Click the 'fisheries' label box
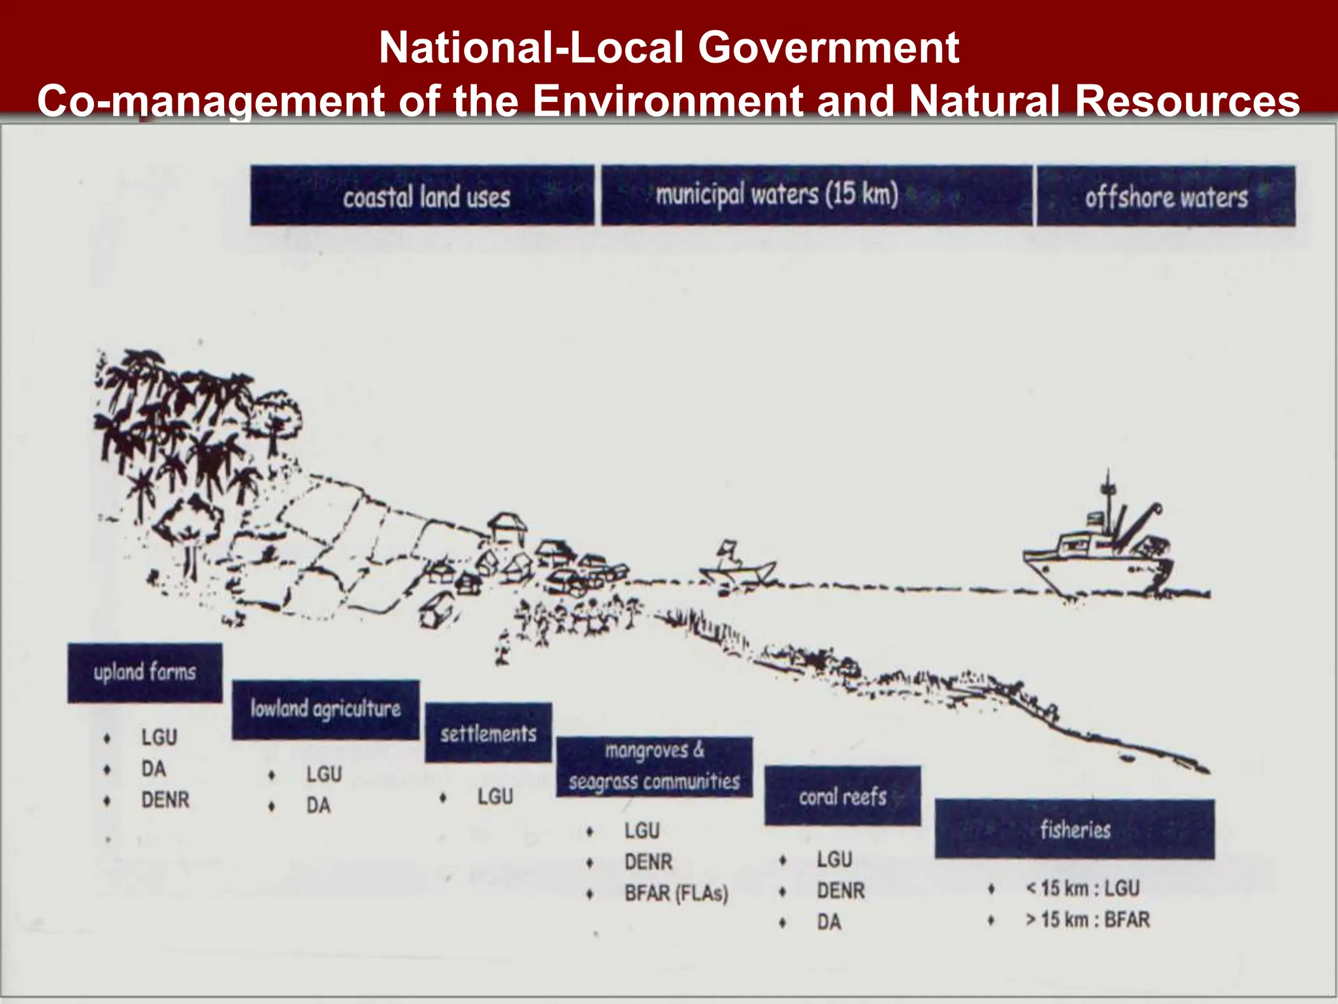Screen dimensions: 1338x1004 pos(1075,829)
